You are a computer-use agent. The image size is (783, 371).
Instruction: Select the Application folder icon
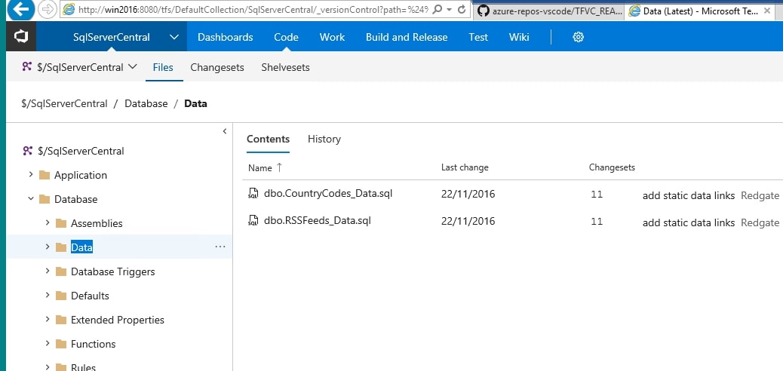tap(45, 175)
